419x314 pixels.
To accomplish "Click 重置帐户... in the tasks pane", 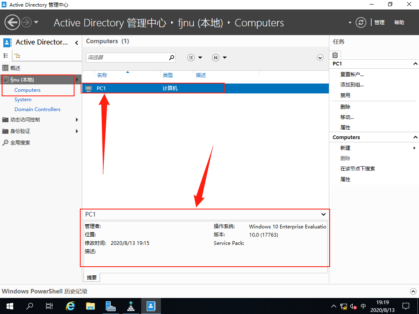I will point(352,74).
